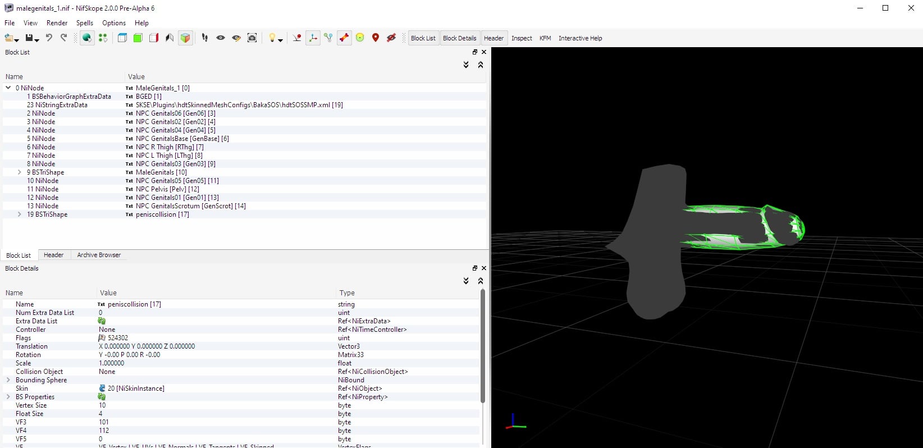Click the Inspect toolbar button

tap(522, 38)
